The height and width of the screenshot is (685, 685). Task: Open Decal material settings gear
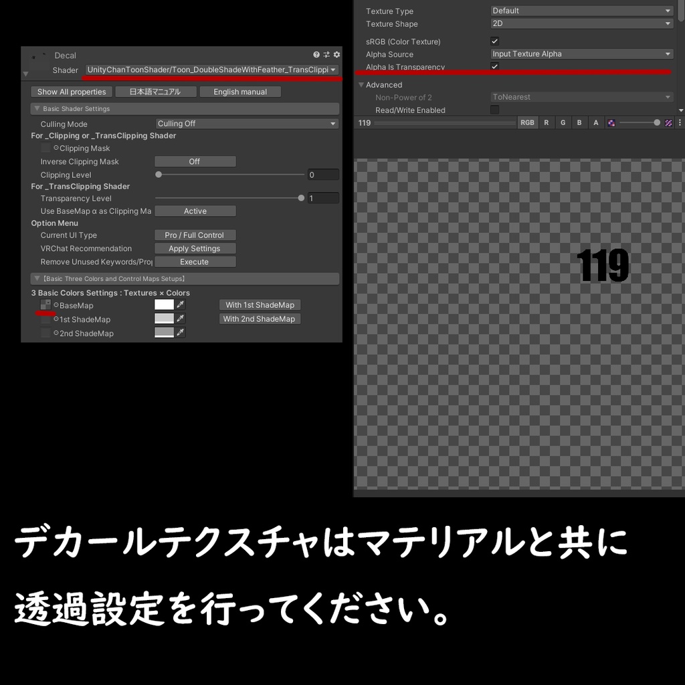[x=336, y=55]
